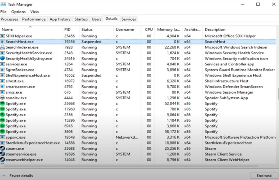Click the StartMenuExperienceHost.exe icon

pyautogui.click(x=3, y=143)
